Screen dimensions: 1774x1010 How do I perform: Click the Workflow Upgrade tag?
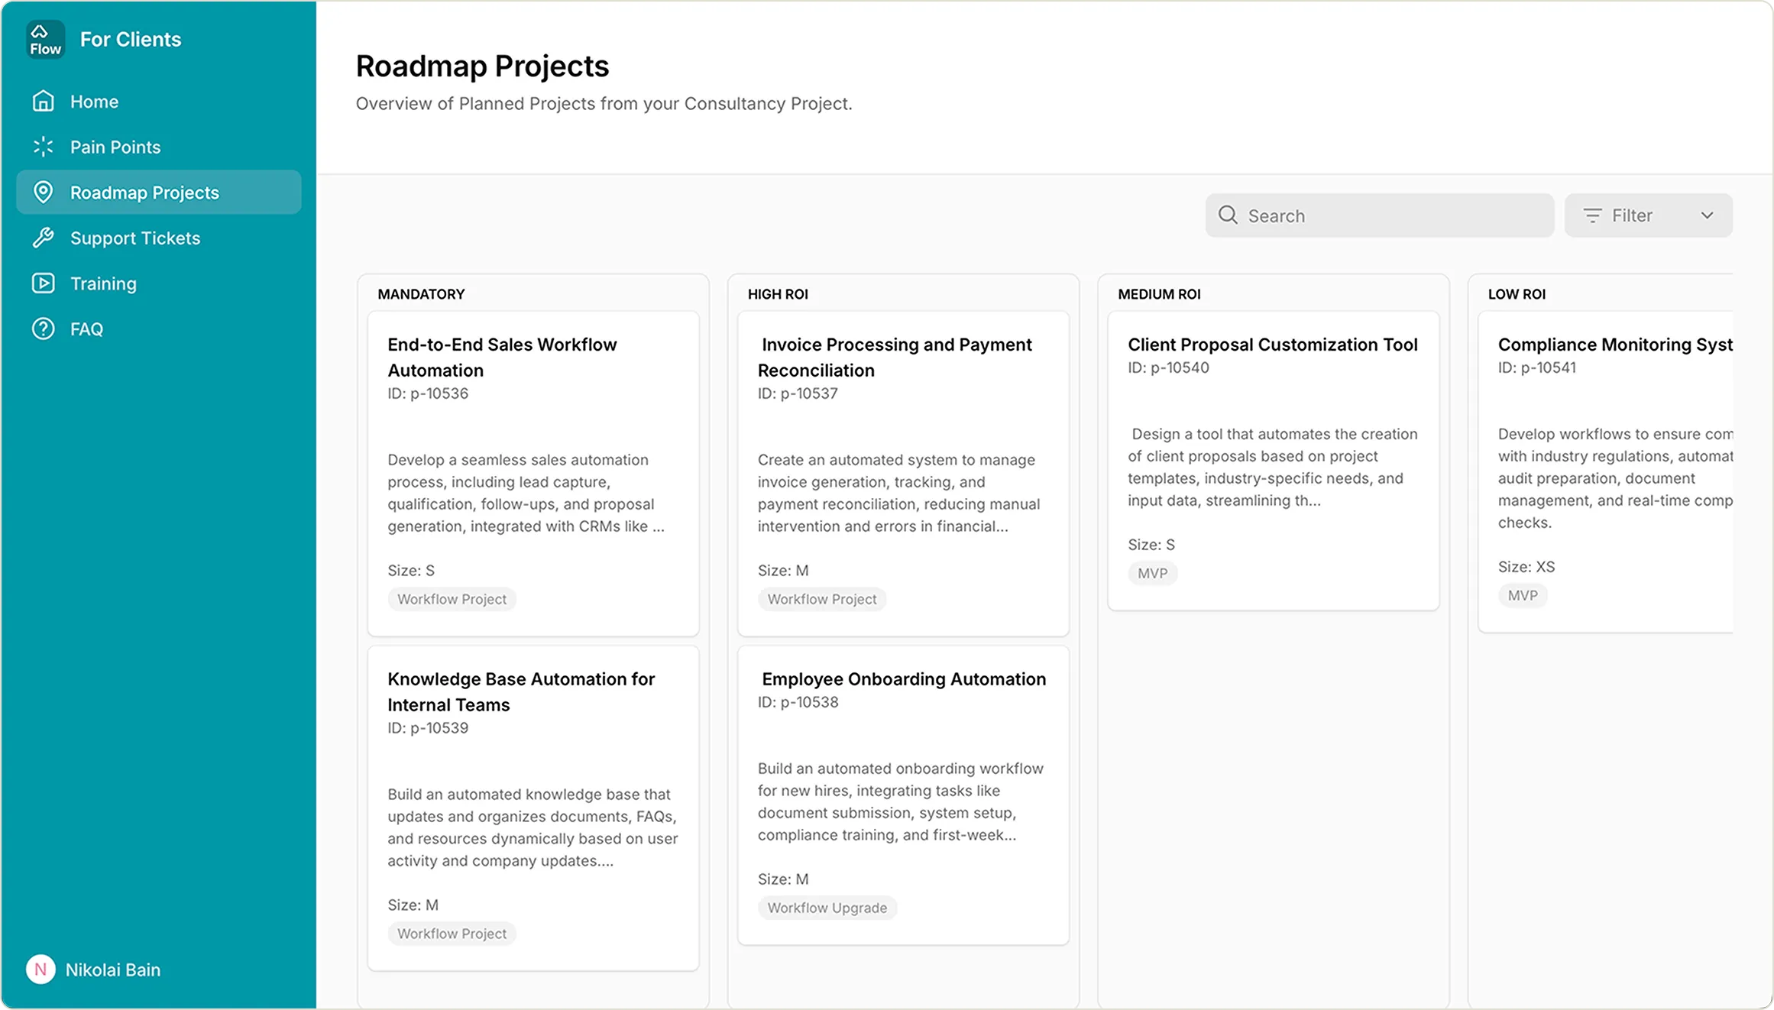pyautogui.click(x=827, y=908)
